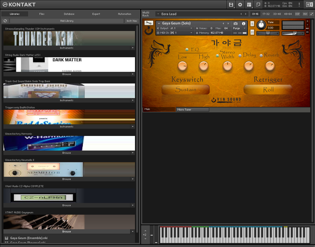Viewport: 315px width, 247px height.
Task: Mute the Gaya Geum instrument
Action: click(x=252, y=32)
